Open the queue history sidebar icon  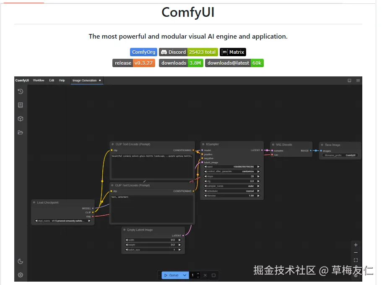21,92
